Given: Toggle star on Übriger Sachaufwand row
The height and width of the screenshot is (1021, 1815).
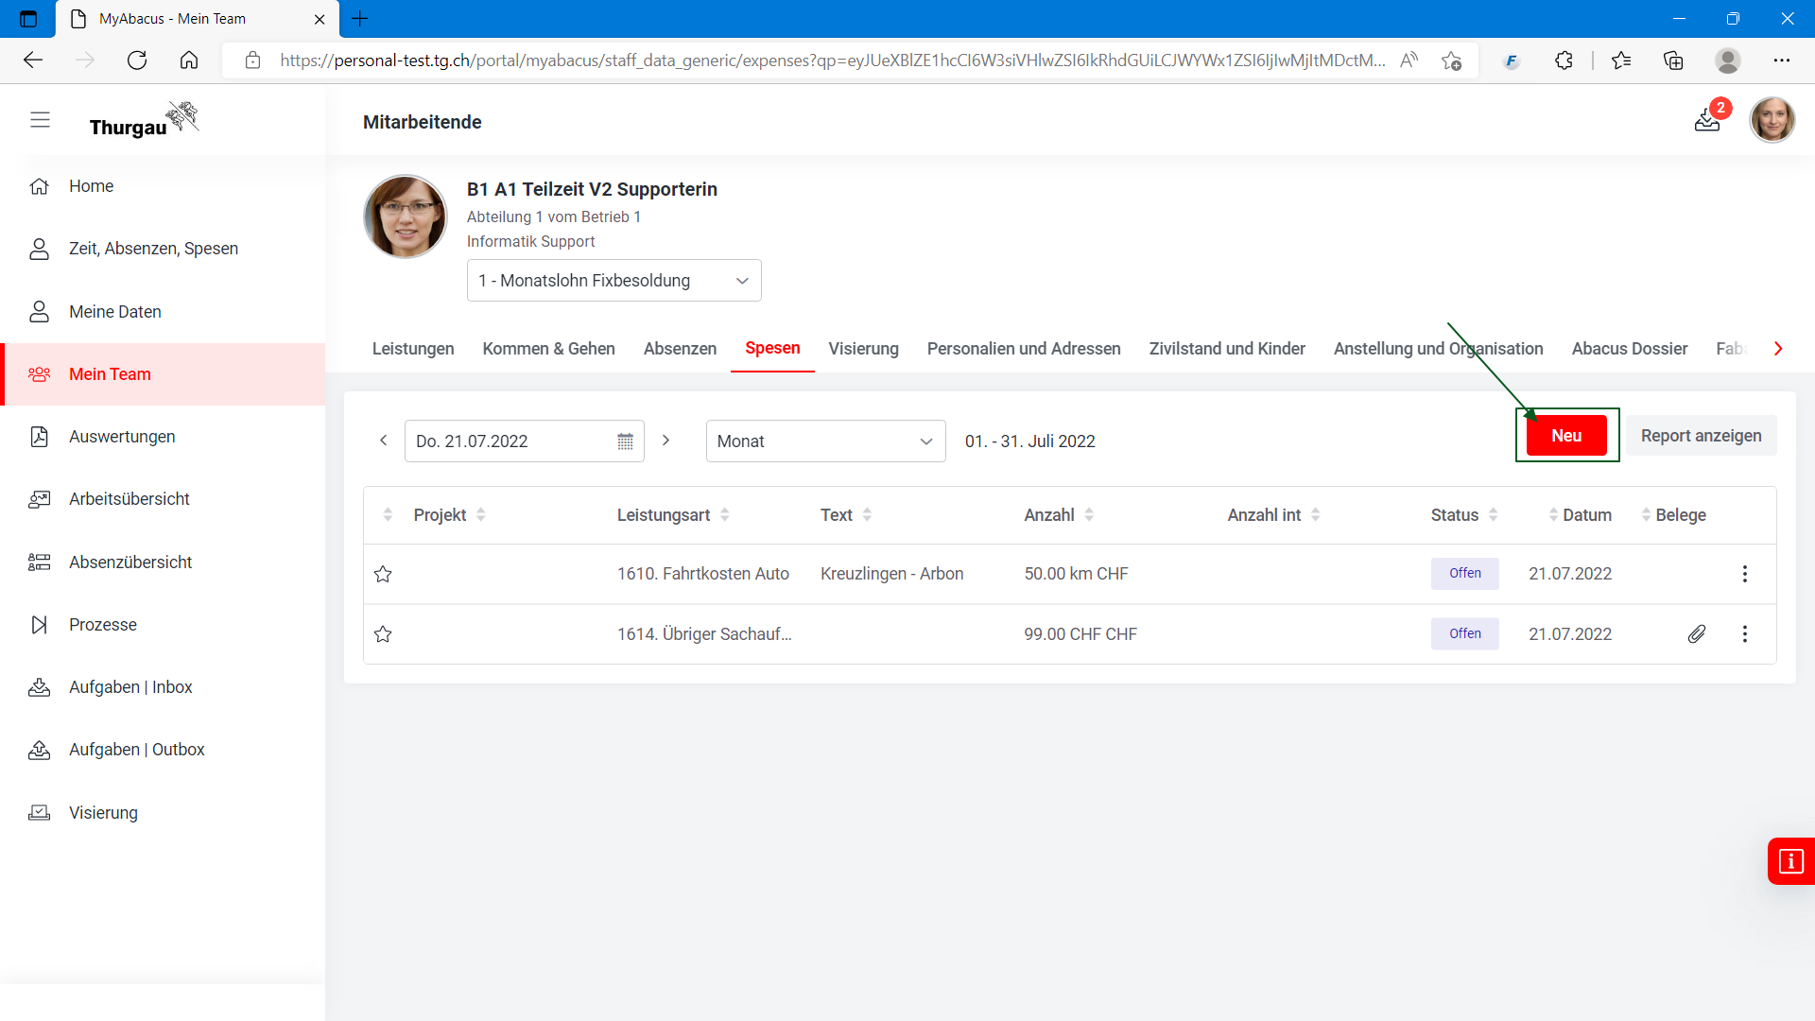Looking at the screenshot, I should 383,634.
